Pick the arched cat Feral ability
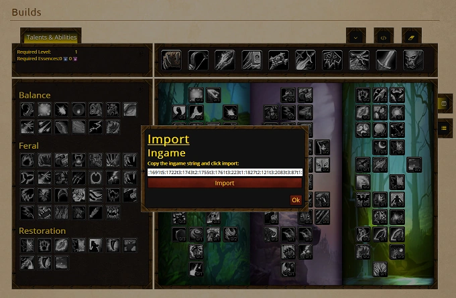456x298 pixels. coord(113,195)
